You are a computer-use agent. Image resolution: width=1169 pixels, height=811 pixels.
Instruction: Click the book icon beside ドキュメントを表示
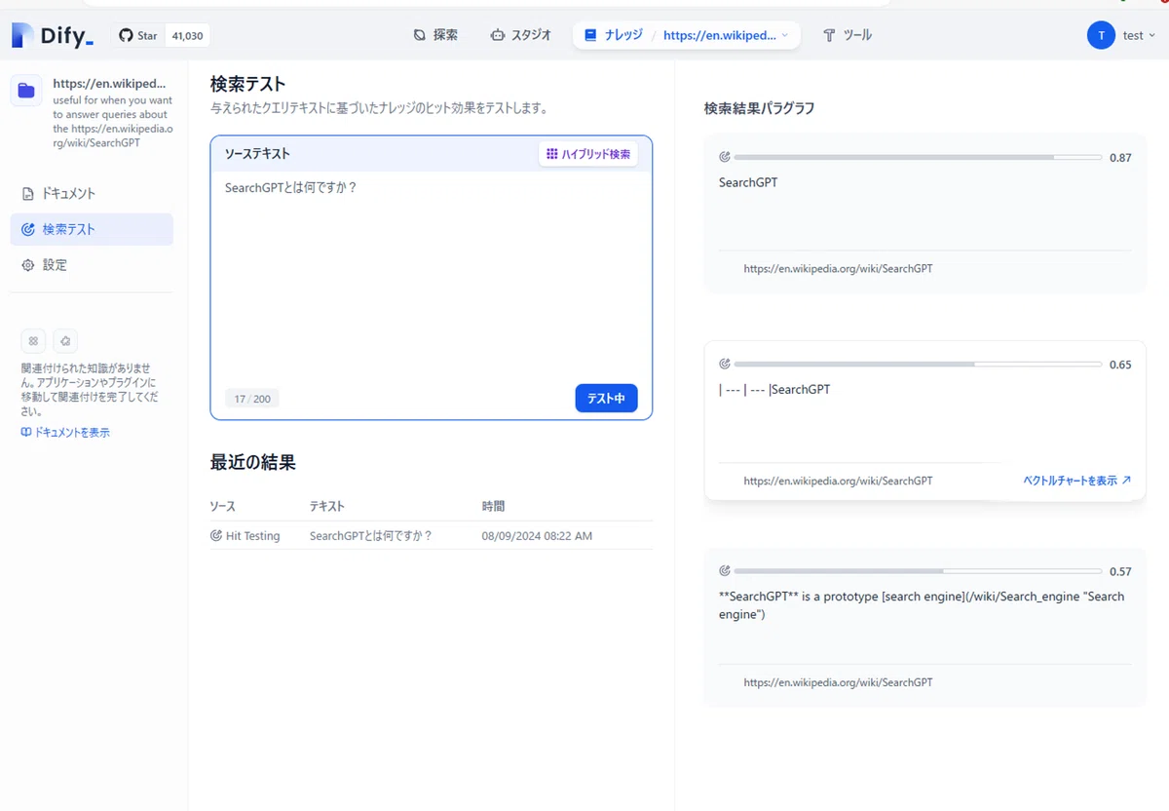26,433
